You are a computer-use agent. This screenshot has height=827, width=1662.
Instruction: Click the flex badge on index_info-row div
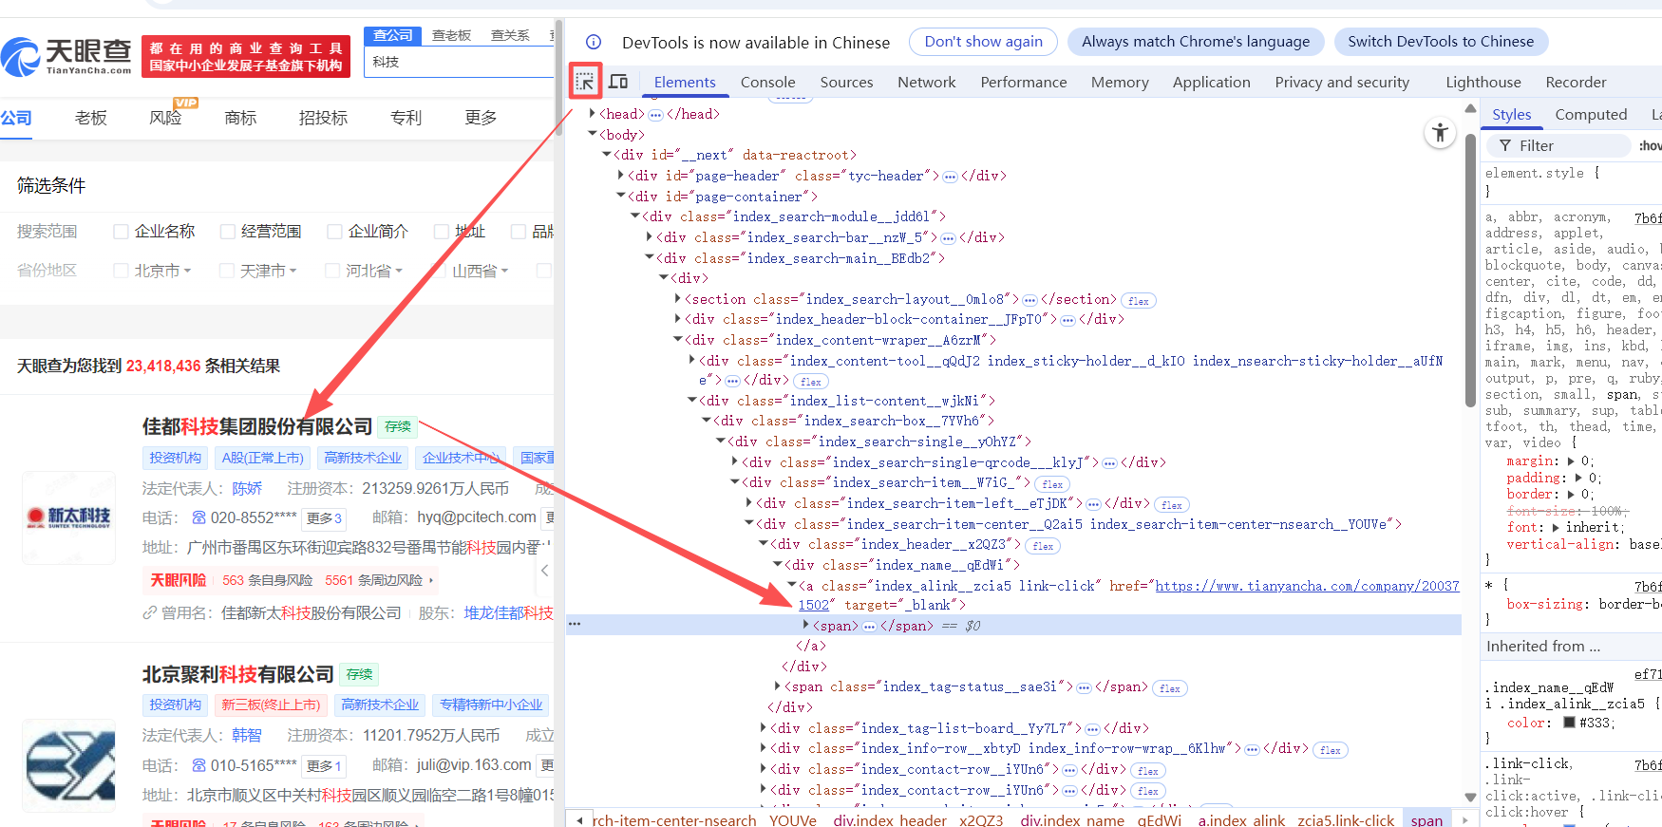click(x=1331, y=750)
